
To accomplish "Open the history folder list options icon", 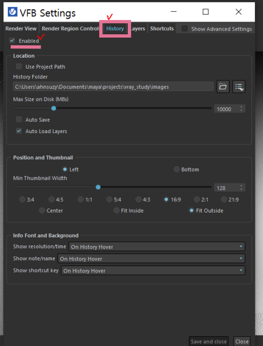I will (239, 87).
